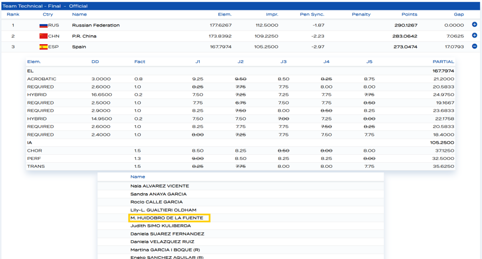Click the Rank column header
Screen dimensions: 482x259
click(x=13, y=15)
